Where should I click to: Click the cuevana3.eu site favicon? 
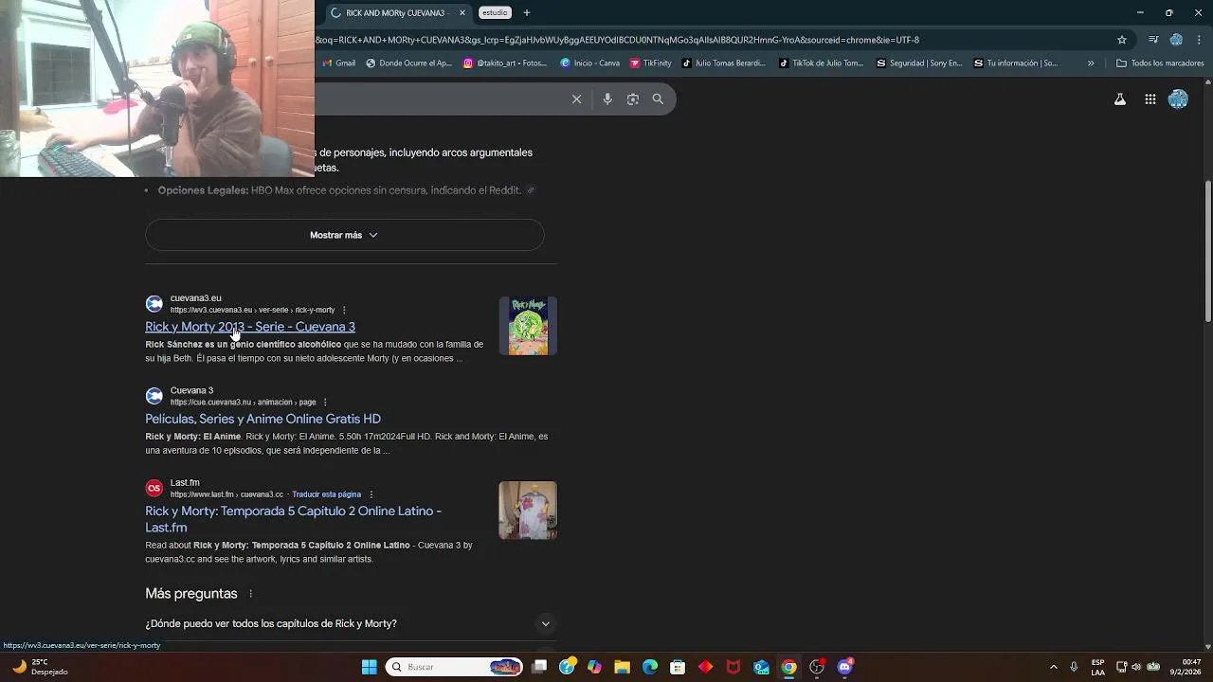pos(154,304)
